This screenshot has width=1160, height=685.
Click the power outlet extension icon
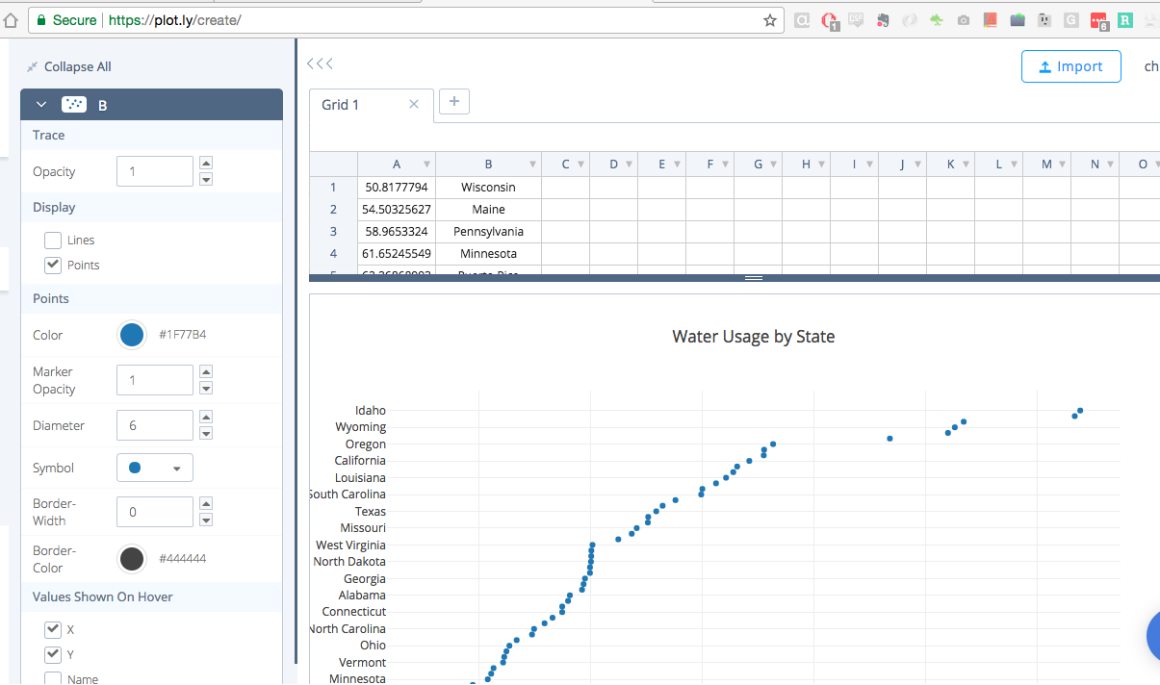[1044, 19]
